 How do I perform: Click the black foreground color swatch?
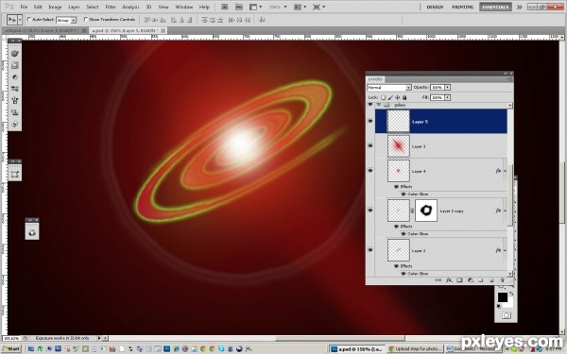503,297
